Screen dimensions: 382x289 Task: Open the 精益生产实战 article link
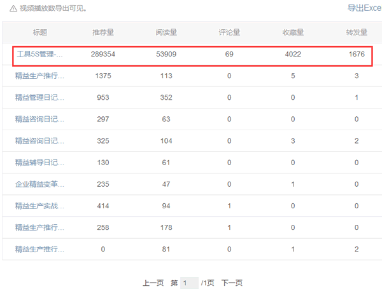click(39, 206)
